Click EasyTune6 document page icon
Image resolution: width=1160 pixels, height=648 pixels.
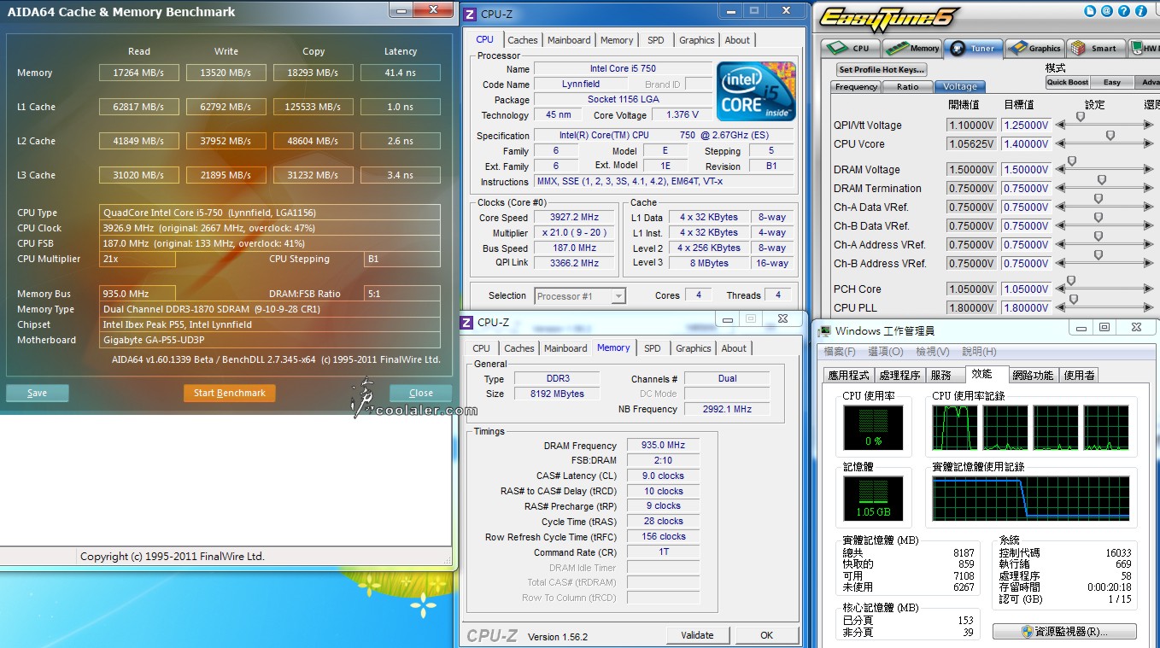[x=1089, y=11]
